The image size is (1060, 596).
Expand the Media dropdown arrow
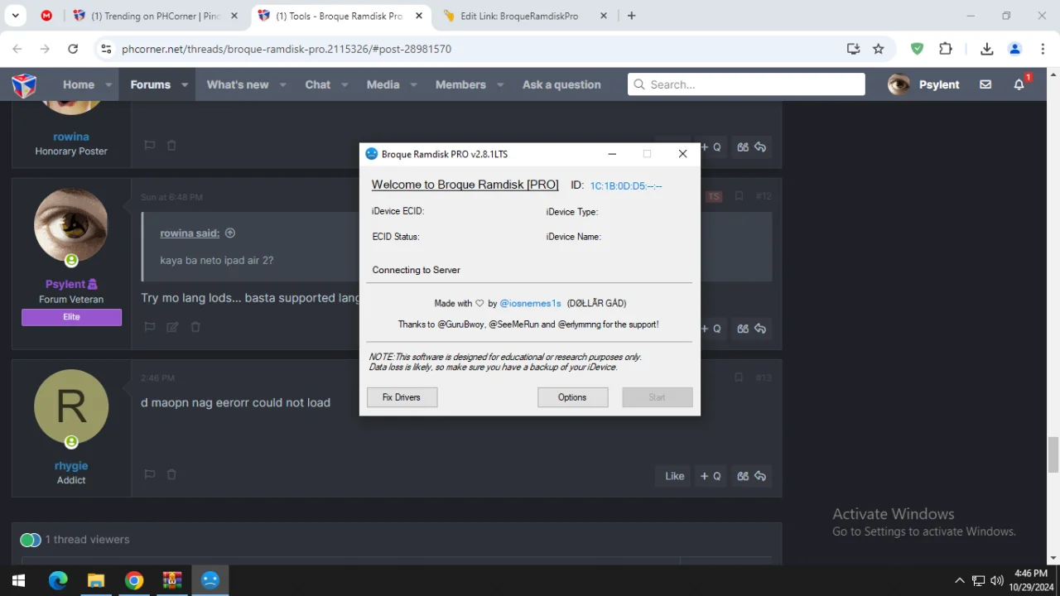[x=413, y=84]
